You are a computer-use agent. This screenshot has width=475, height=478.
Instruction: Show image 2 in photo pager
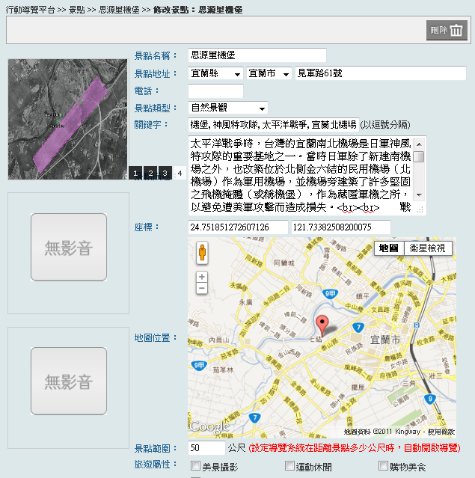pyautogui.click(x=150, y=173)
